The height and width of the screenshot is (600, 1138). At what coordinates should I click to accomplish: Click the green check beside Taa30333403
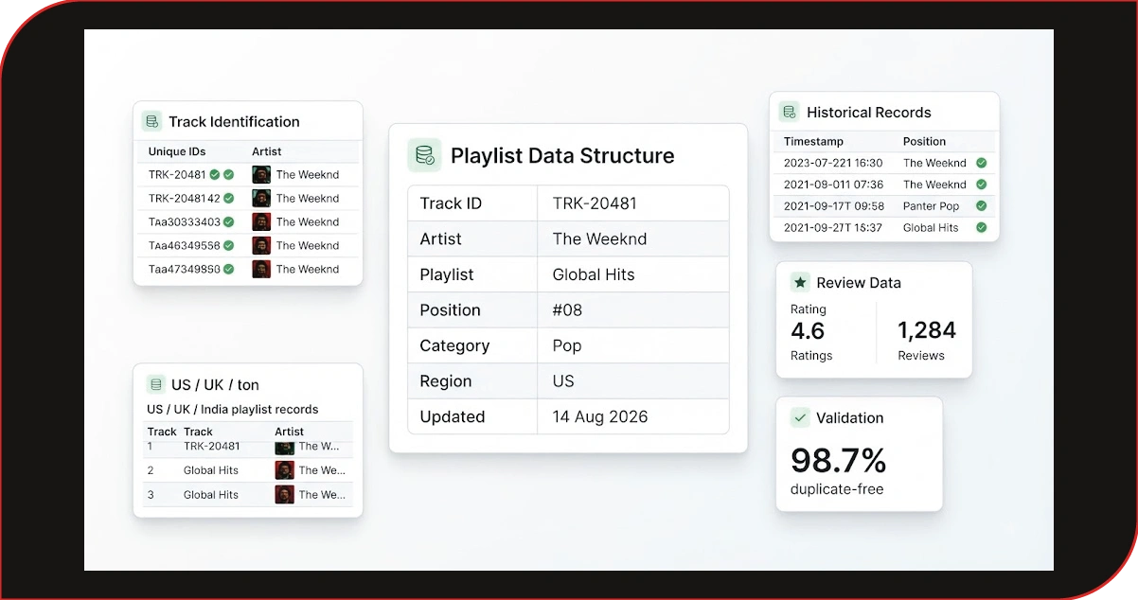pos(229,222)
